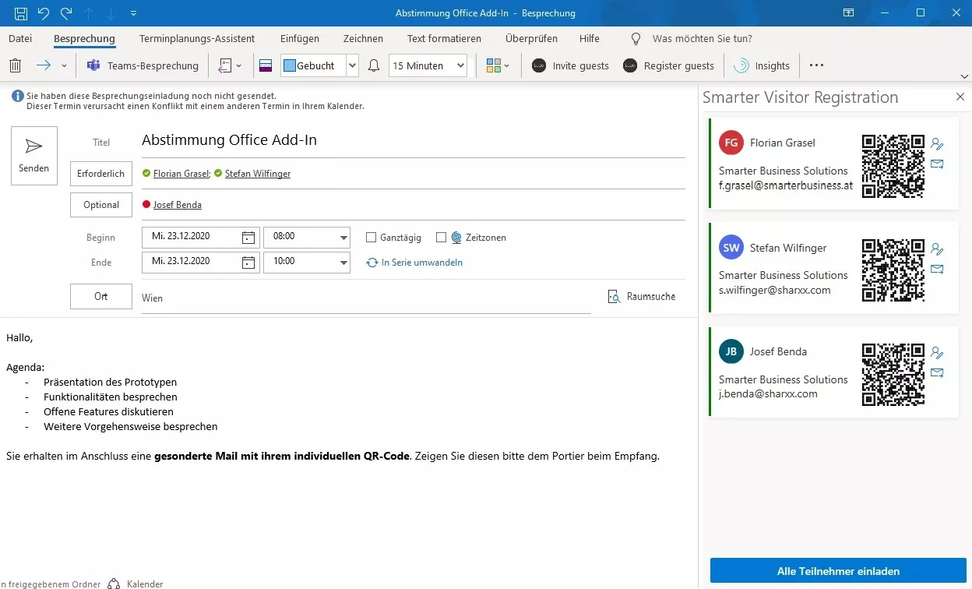Screen dimensions: 972x589
Task: Toggle the Zeitzonen checkbox
Action: click(x=441, y=238)
